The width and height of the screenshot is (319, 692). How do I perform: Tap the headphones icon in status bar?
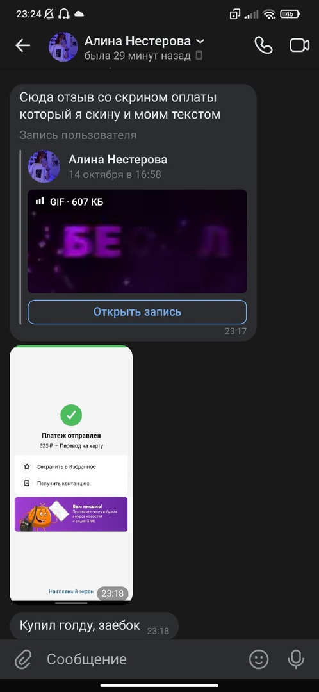coord(63,14)
